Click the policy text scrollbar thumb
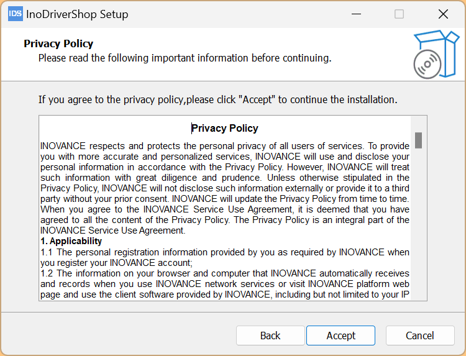 tap(418, 140)
